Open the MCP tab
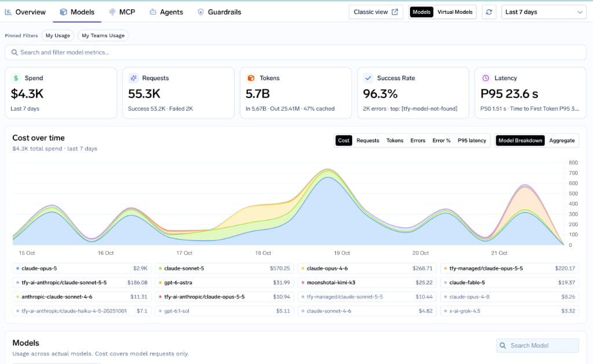Image resolution: width=593 pixels, height=364 pixels. click(122, 12)
